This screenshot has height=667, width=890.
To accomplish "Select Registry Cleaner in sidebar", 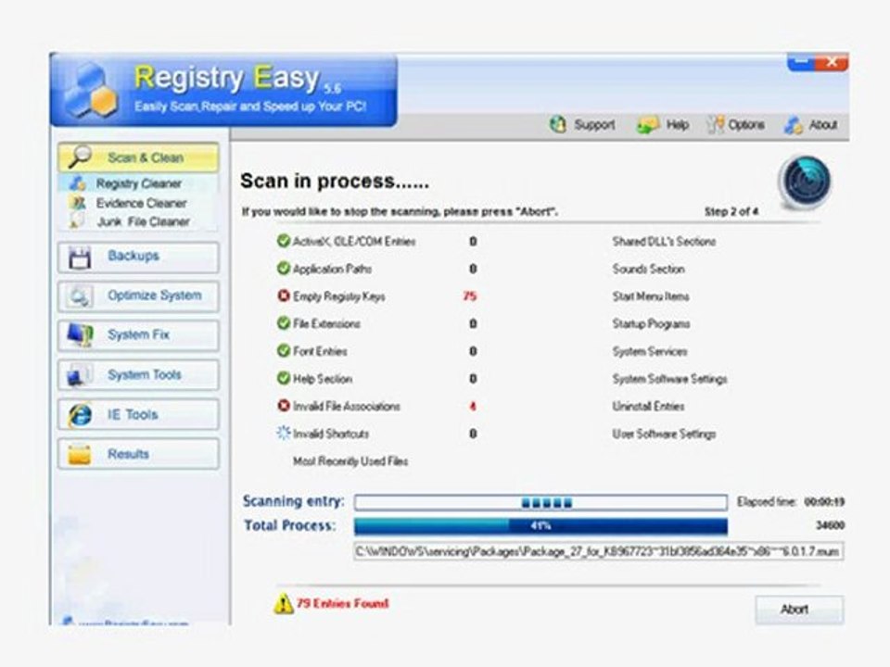I will [138, 183].
